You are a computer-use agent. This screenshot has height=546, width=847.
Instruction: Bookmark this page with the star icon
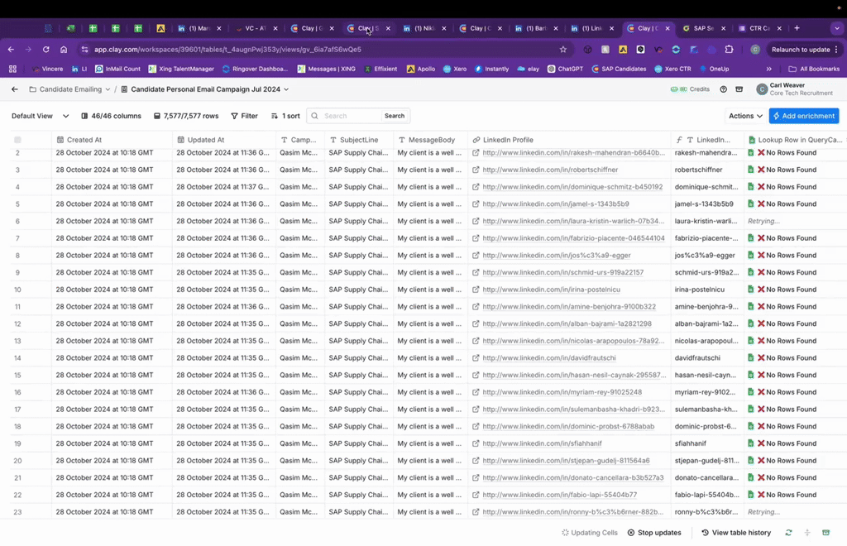coord(563,50)
